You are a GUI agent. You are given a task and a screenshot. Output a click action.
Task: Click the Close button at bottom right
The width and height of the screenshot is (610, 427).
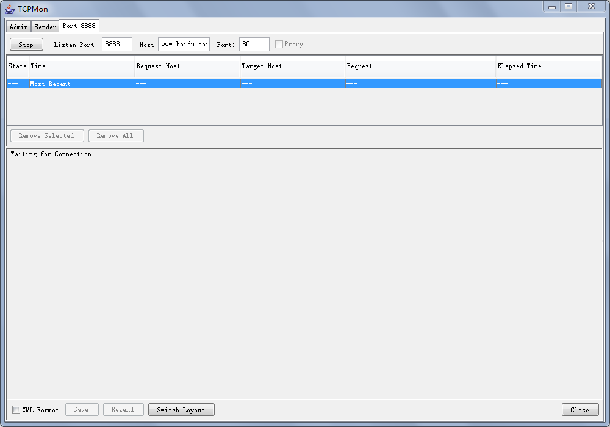tap(580, 410)
